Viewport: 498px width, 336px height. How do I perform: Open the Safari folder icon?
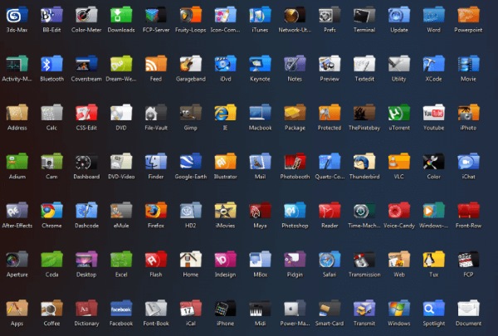(x=330, y=260)
